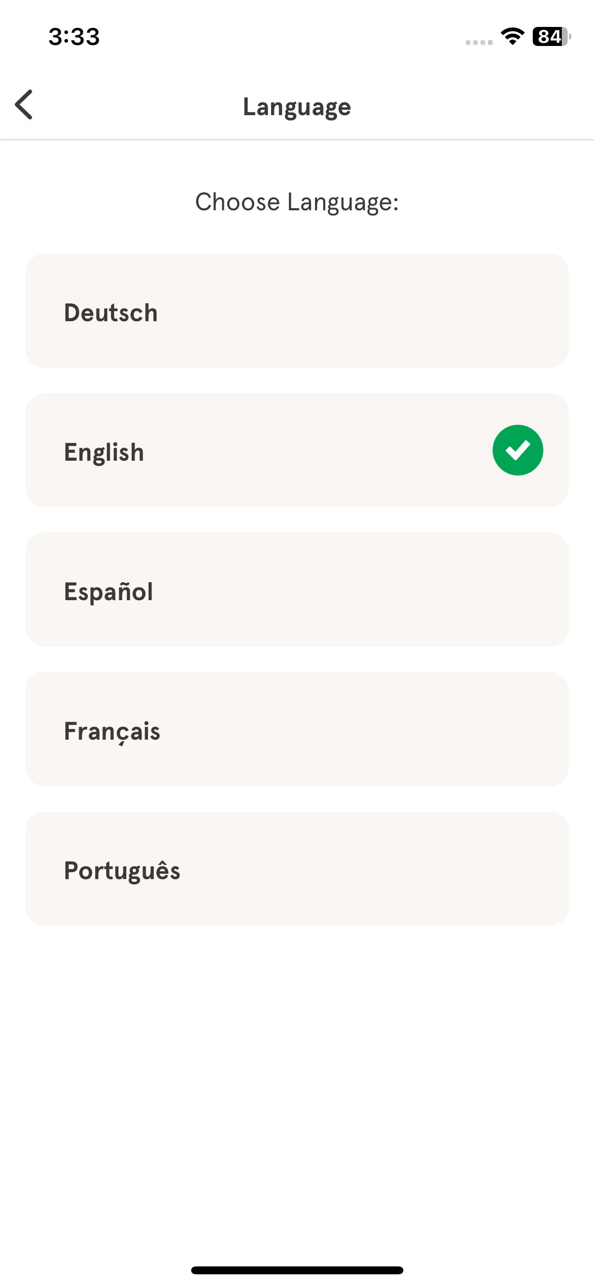
Task: Select English as the language
Action: [x=297, y=450]
